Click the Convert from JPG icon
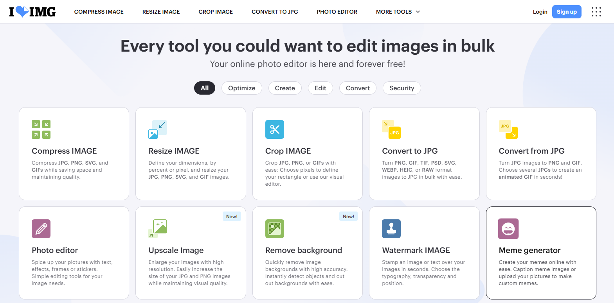 tap(508, 129)
